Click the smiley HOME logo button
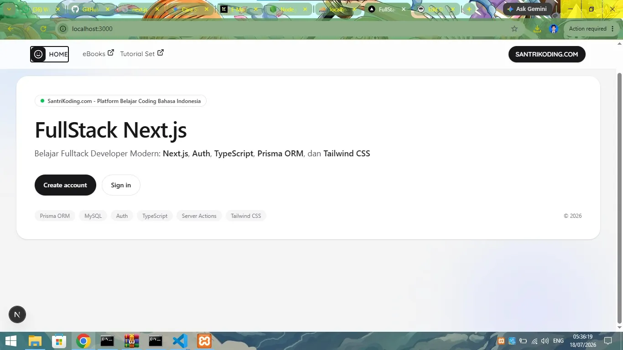 point(49,54)
